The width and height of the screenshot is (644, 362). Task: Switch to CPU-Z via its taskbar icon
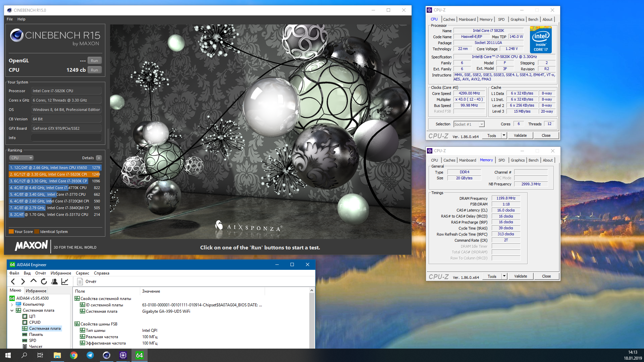(x=123, y=355)
